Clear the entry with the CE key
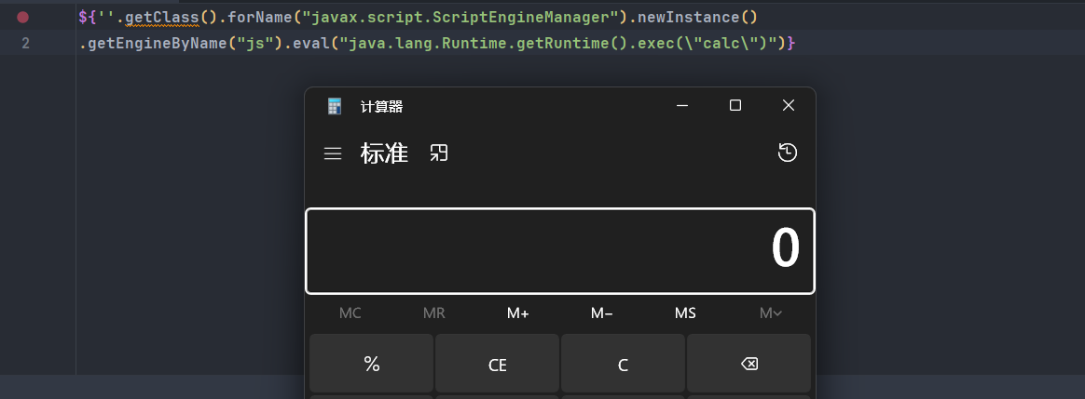Image resolution: width=1085 pixels, height=399 pixels. [498, 364]
